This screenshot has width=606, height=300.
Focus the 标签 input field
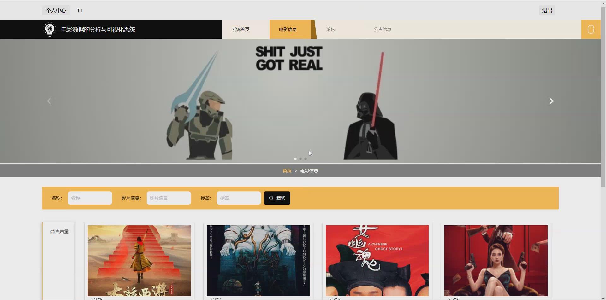[239, 198]
